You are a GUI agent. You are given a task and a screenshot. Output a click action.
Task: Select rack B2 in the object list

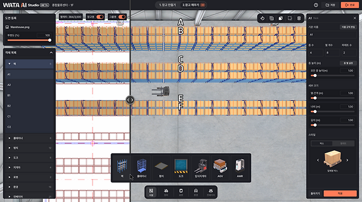[x=29, y=106]
